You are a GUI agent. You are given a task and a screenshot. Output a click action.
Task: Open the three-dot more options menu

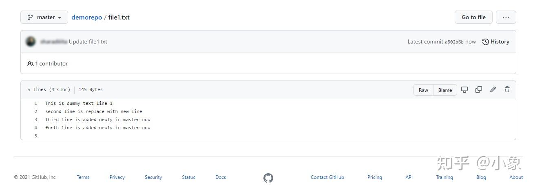coord(506,17)
